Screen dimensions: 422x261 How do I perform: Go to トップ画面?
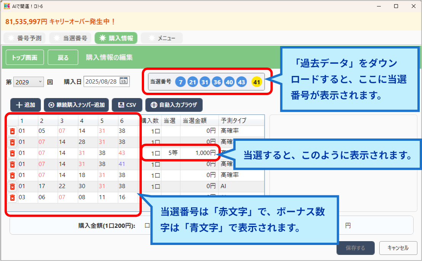pyautogui.click(x=24, y=57)
